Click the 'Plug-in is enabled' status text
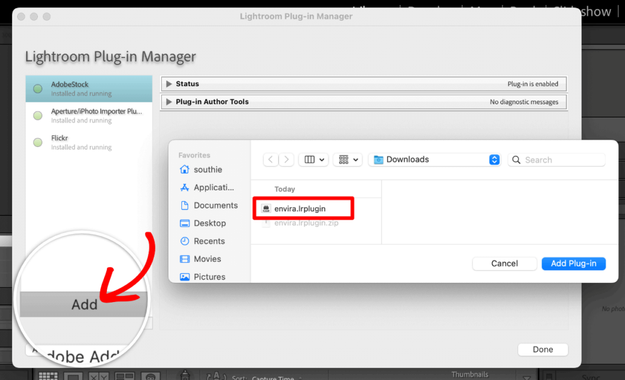625x380 pixels. click(532, 84)
